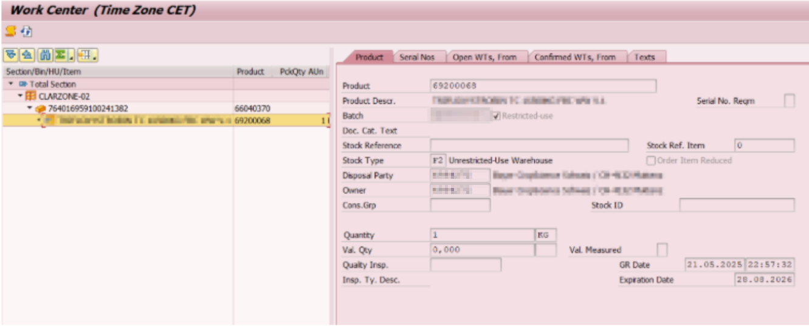The image size is (809, 326).
Task: Switch to the Serial Nos tab
Action: point(417,57)
